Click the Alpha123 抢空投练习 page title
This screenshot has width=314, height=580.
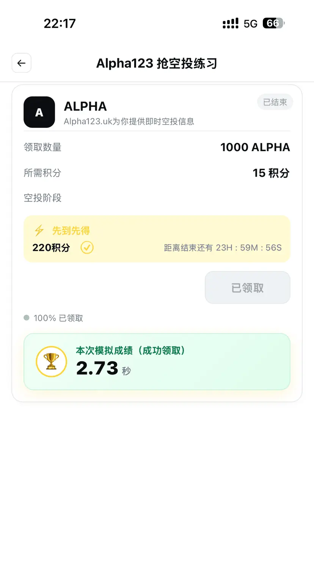(x=157, y=63)
